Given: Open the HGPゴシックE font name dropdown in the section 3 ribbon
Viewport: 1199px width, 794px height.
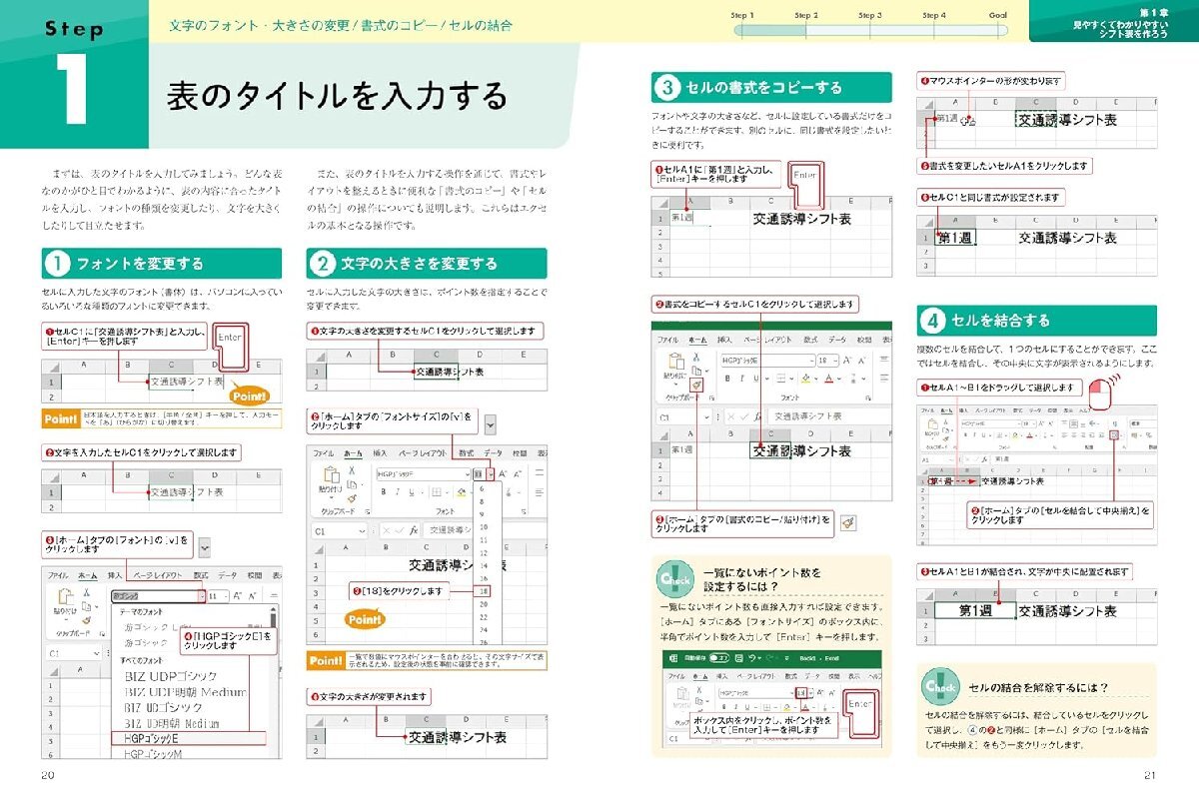Looking at the screenshot, I should tap(812, 361).
